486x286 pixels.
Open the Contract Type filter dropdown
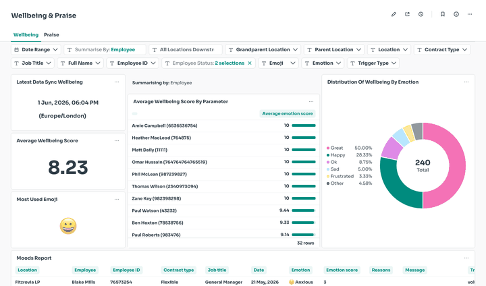pos(442,49)
